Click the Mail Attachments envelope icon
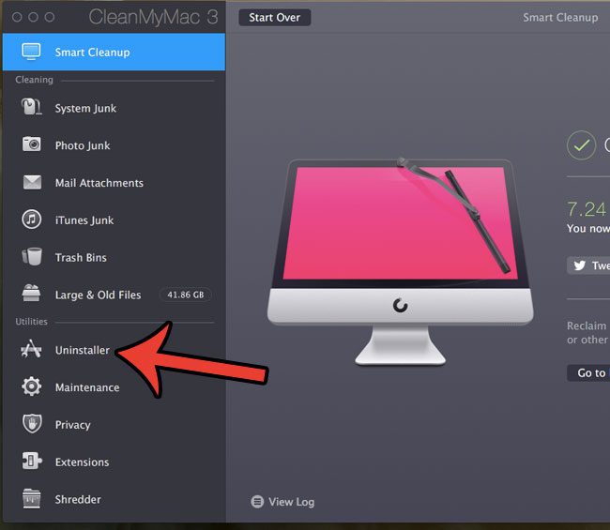This screenshot has width=610, height=530. click(32, 182)
